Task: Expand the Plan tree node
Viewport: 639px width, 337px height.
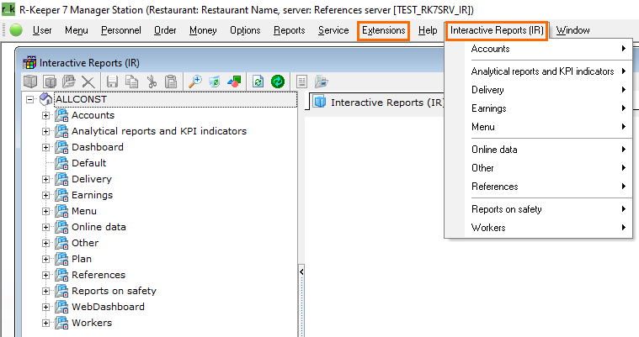Action: point(45,259)
